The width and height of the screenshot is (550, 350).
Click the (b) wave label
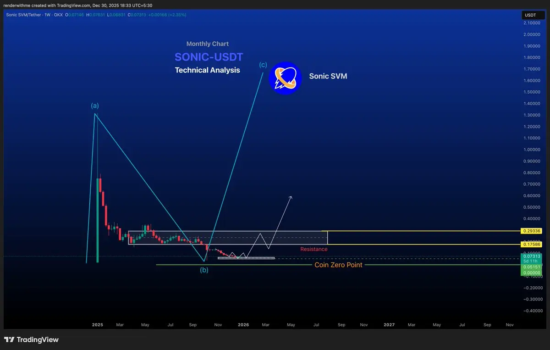click(x=204, y=270)
